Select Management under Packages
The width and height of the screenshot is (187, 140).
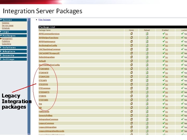[7, 39]
